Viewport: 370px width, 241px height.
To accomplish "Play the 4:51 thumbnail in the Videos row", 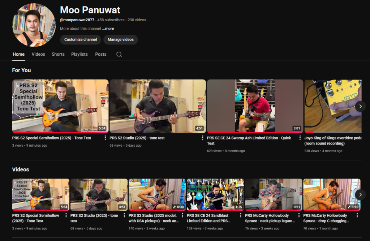I will click(x=99, y=194).
